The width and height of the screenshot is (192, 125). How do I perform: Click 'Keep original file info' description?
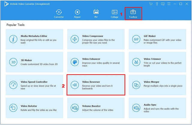pos(38,41)
